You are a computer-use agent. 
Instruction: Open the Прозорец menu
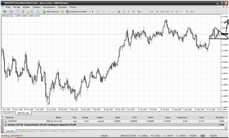tap(62, 7)
